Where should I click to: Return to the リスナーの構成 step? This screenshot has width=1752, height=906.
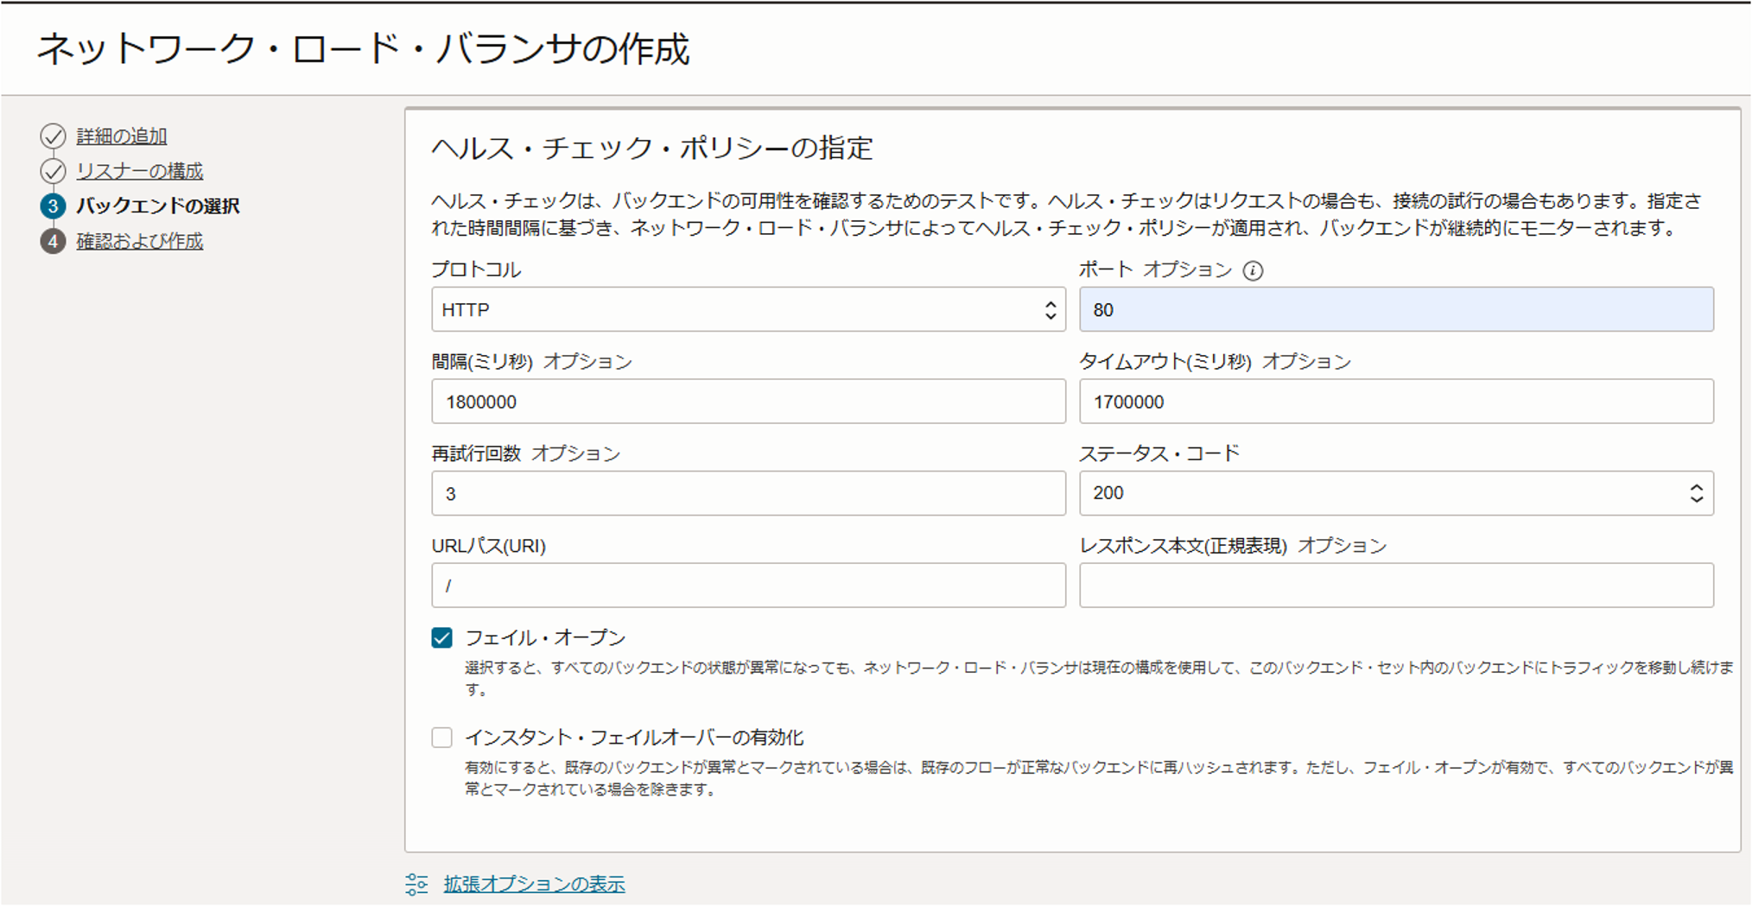pos(138,170)
